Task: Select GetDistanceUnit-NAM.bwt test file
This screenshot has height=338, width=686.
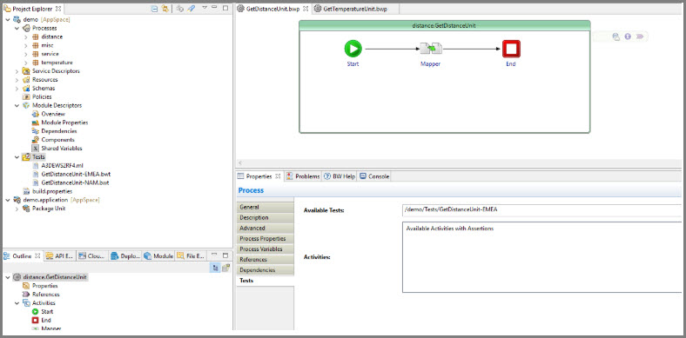Action: pyautogui.click(x=71, y=182)
